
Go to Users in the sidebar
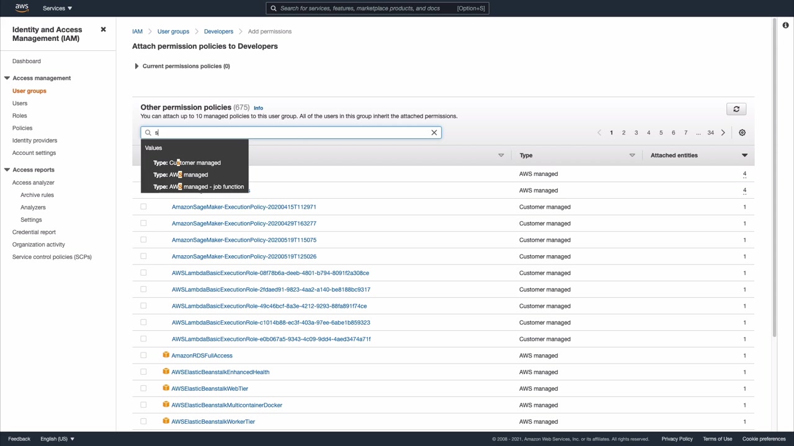20,103
